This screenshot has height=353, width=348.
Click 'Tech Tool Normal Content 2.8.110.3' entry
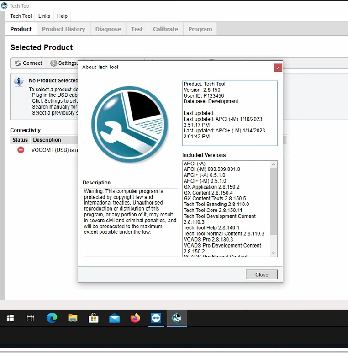pyautogui.click(x=224, y=233)
